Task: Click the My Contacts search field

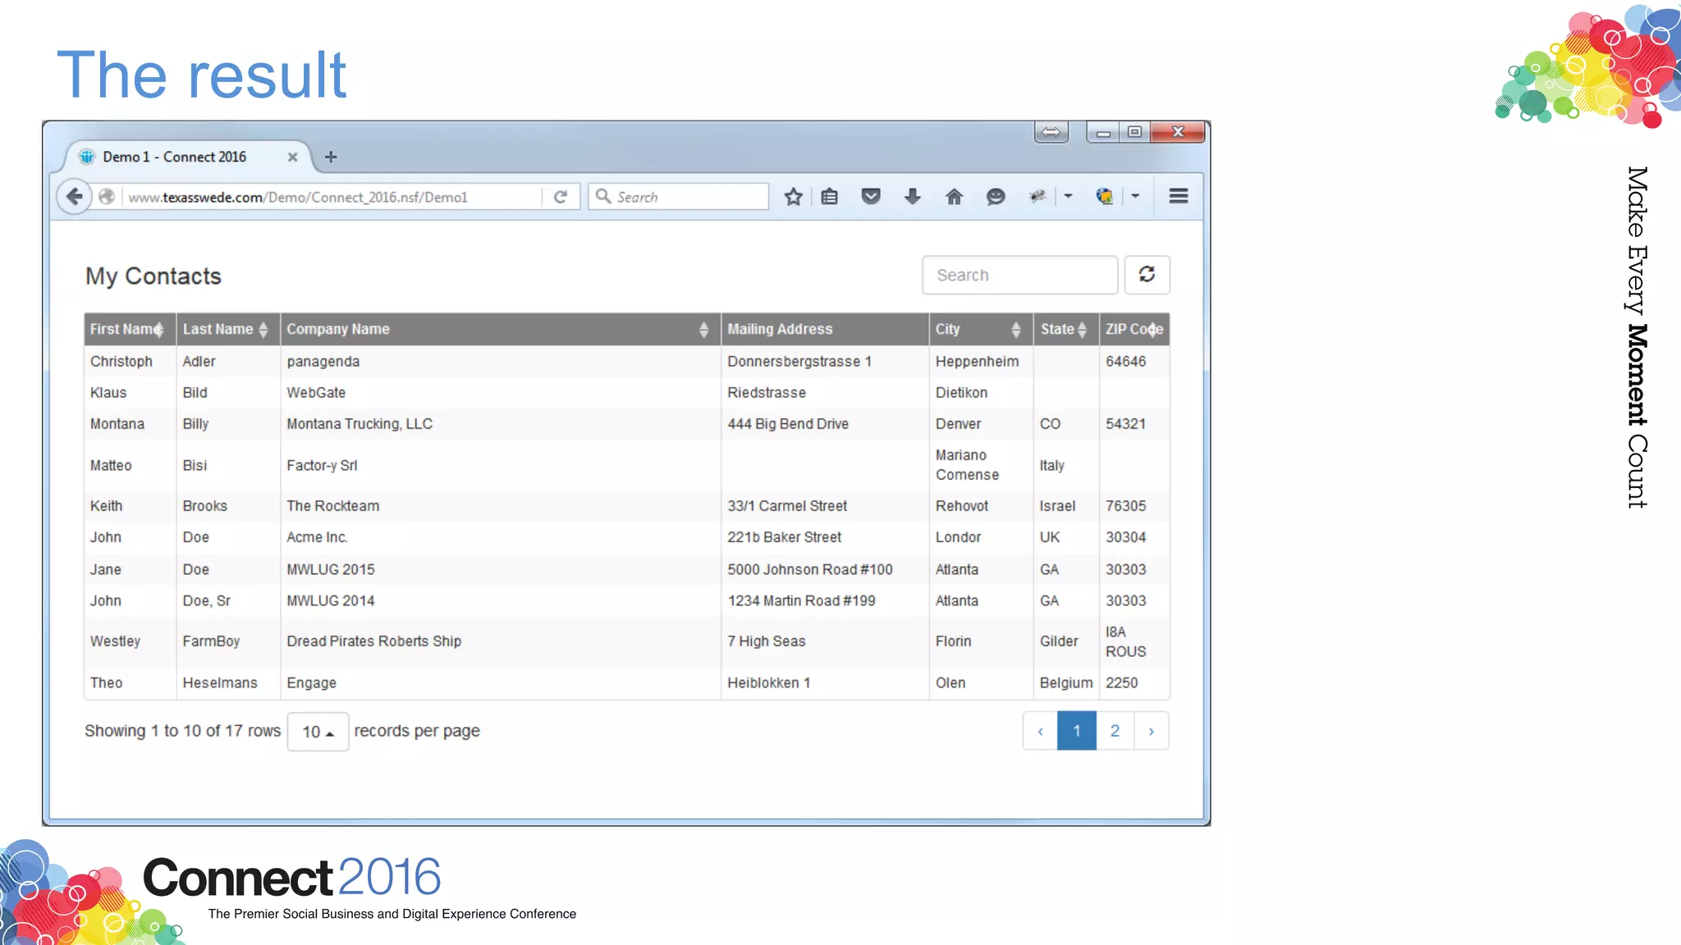Action: coord(1019,275)
